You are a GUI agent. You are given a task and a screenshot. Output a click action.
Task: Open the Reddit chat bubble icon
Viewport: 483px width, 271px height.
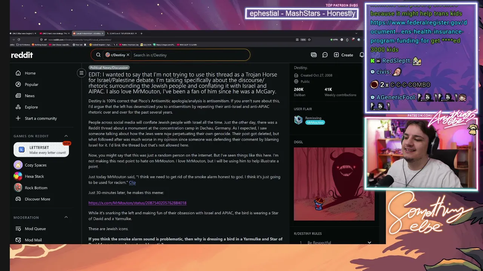click(x=325, y=55)
